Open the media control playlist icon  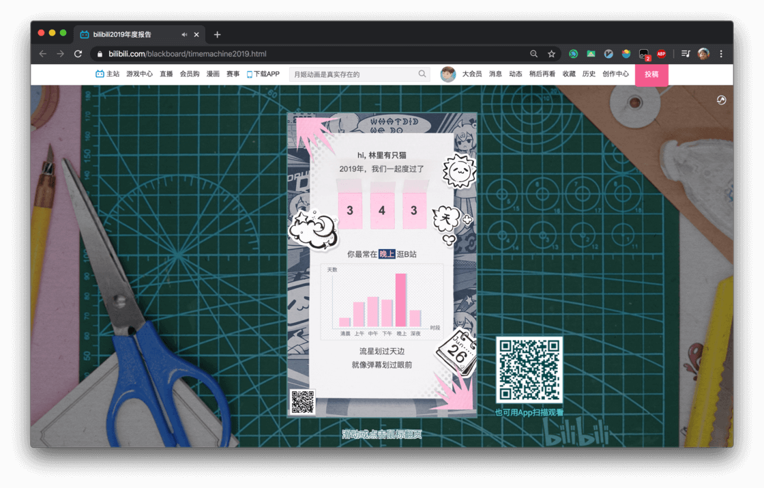[x=686, y=54]
